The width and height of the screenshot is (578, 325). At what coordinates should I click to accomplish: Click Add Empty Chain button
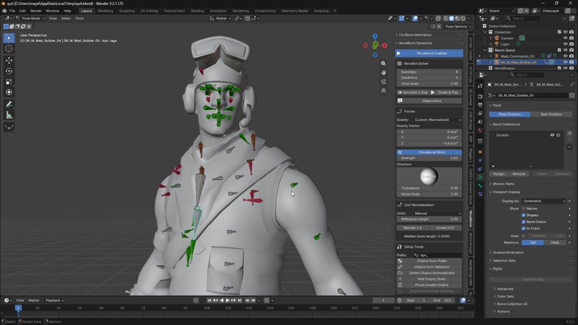[430, 279]
